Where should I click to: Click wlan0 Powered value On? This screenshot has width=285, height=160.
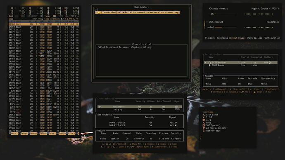[x=127, y=139]
